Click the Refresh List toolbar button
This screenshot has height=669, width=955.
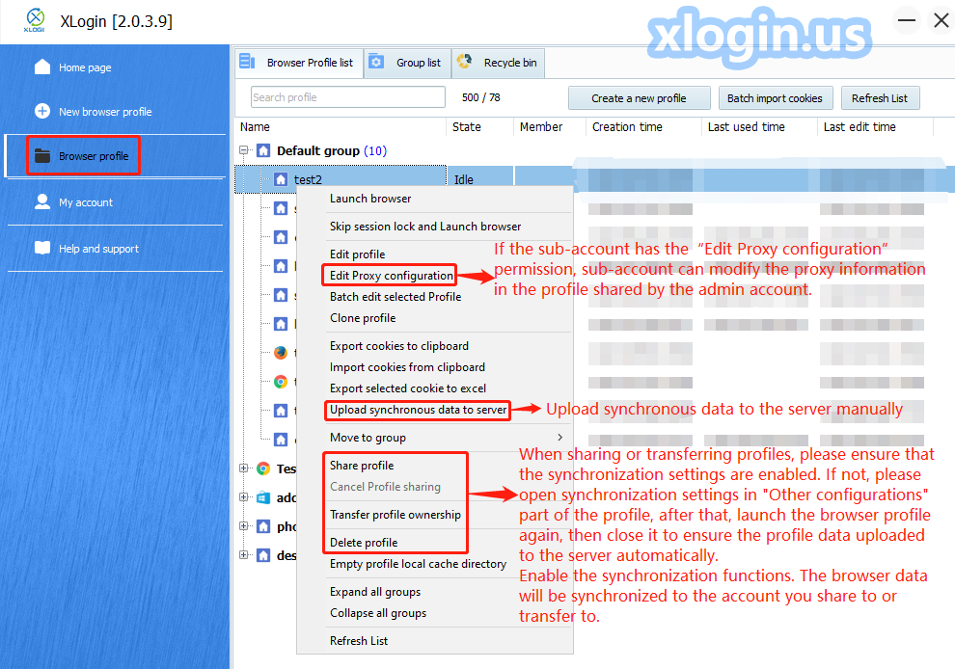[880, 98]
